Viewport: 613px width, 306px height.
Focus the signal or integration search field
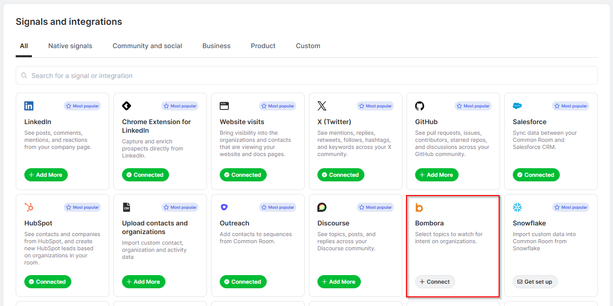tap(307, 75)
